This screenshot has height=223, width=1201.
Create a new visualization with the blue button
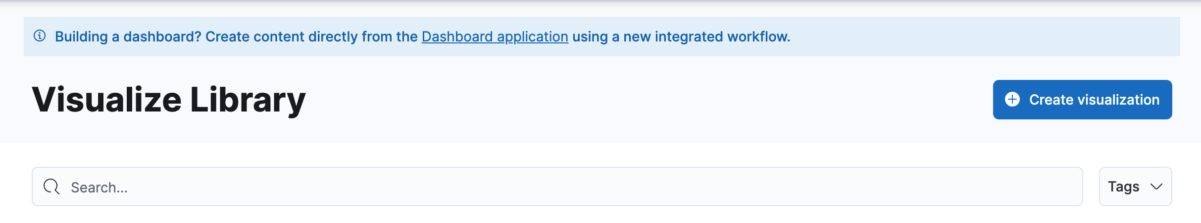(x=1082, y=100)
